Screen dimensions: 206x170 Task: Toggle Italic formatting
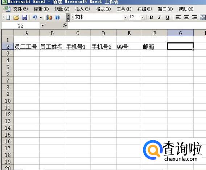159,17
